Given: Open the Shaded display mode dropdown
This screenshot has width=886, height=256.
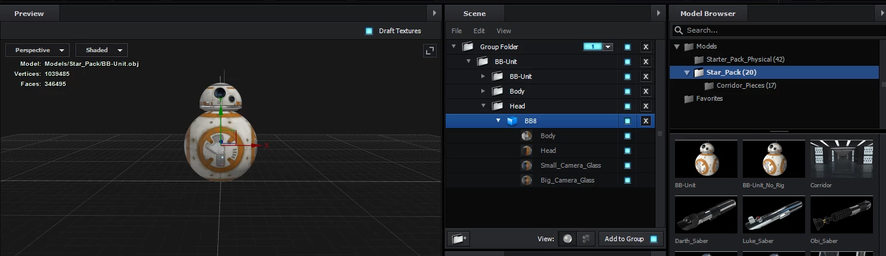Looking at the screenshot, I should pos(102,50).
